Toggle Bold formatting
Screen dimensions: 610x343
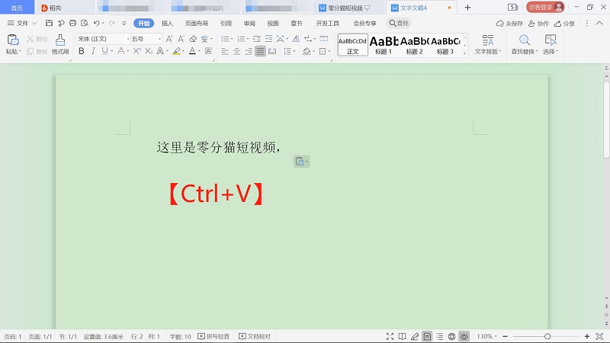(x=82, y=51)
